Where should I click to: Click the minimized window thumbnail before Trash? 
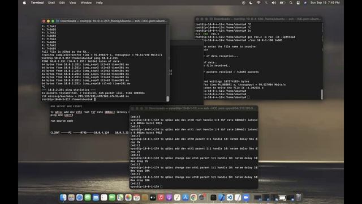(x=290, y=198)
